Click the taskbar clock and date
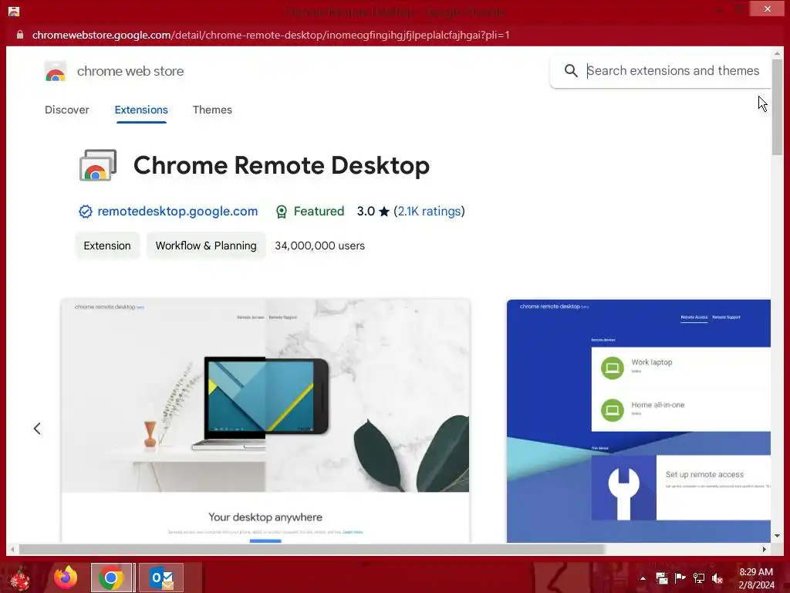Viewport: 790px width, 593px height. [756, 578]
